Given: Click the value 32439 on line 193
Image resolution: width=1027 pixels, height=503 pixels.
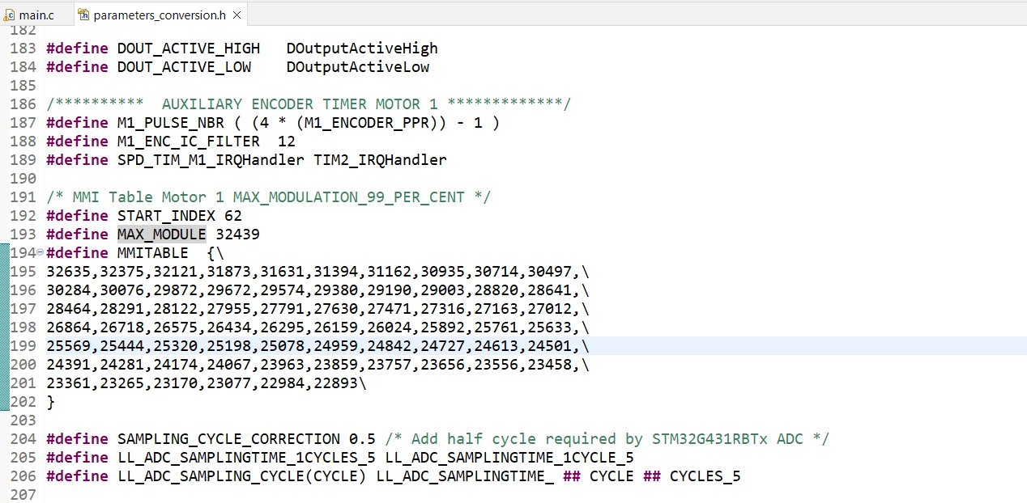Looking at the screenshot, I should 237,234.
